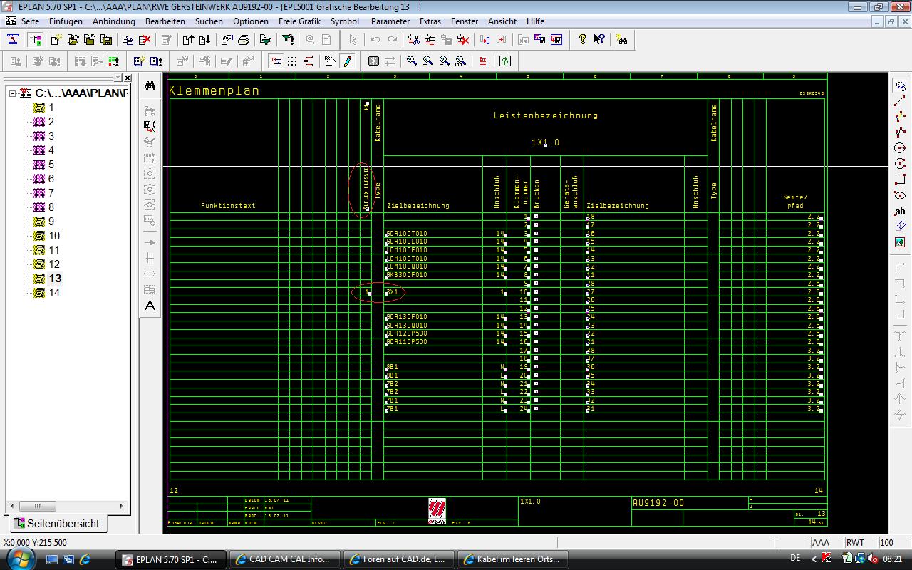This screenshot has height=570, width=912.
Task: Open the Extras menu
Action: point(430,21)
